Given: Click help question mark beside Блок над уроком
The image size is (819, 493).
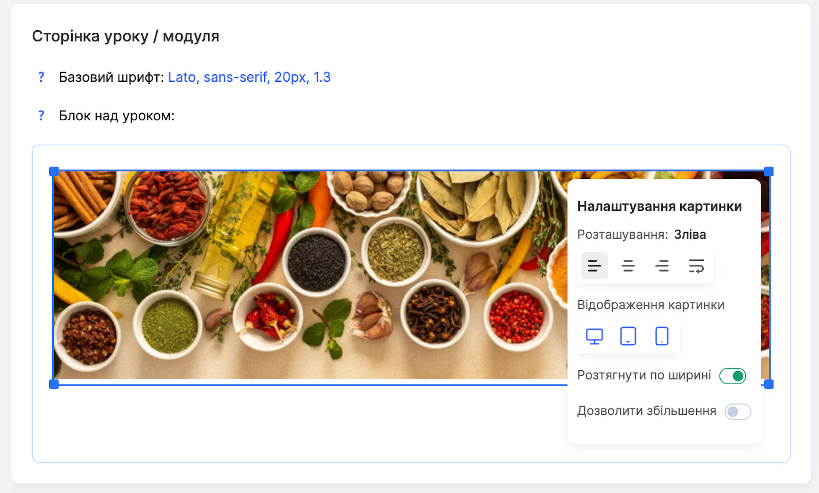Looking at the screenshot, I should tap(41, 116).
